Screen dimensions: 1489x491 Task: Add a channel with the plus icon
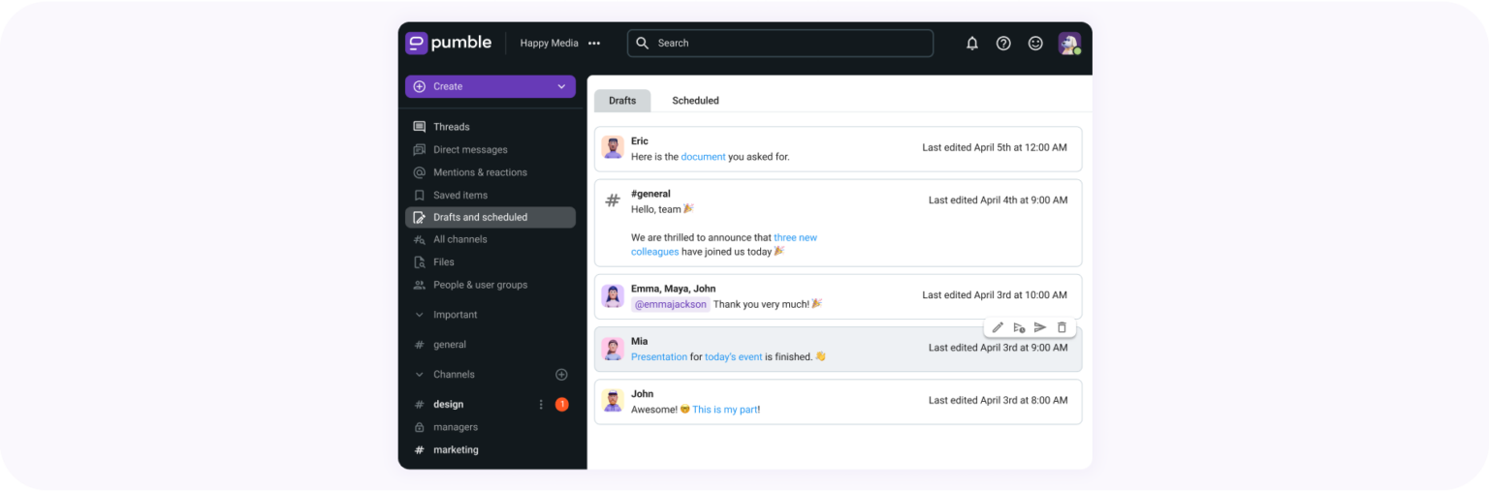click(x=561, y=375)
